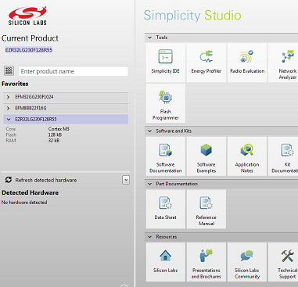The image size is (298, 287).
Task: Focus the Enter product name field
Action: [73, 71]
